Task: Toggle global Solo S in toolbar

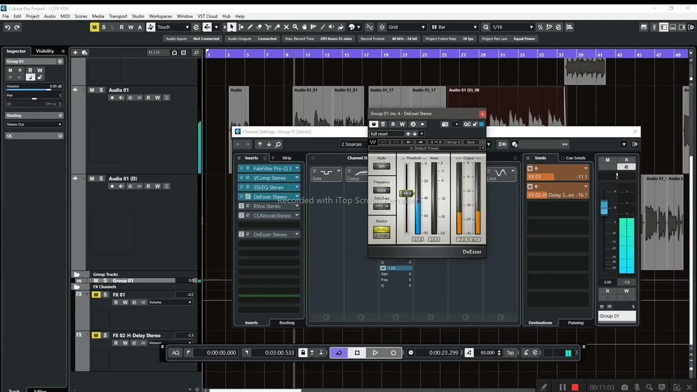Action: pyautogui.click(x=104, y=27)
